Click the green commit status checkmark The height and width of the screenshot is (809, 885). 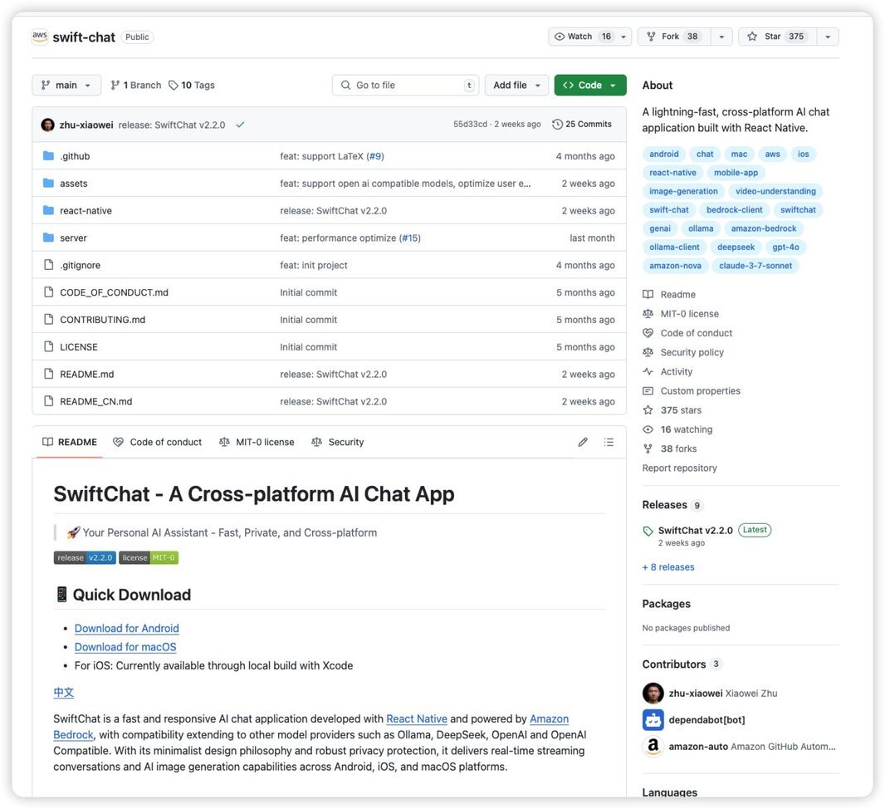(241, 125)
